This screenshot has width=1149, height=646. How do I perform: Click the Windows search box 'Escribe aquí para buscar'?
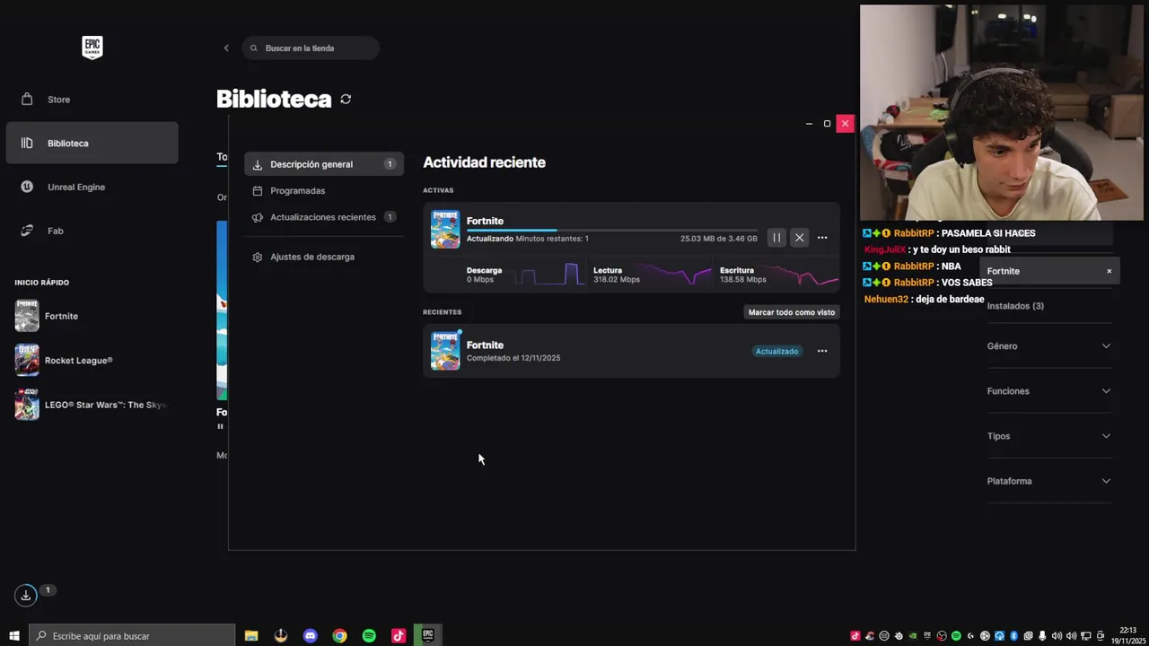coord(132,635)
